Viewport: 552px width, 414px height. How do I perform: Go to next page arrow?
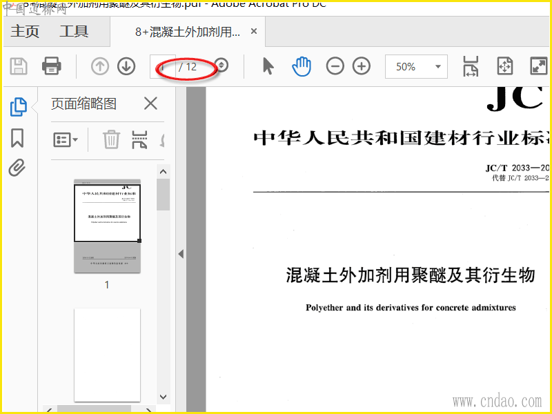pyautogui.click(x=126, y=66)
